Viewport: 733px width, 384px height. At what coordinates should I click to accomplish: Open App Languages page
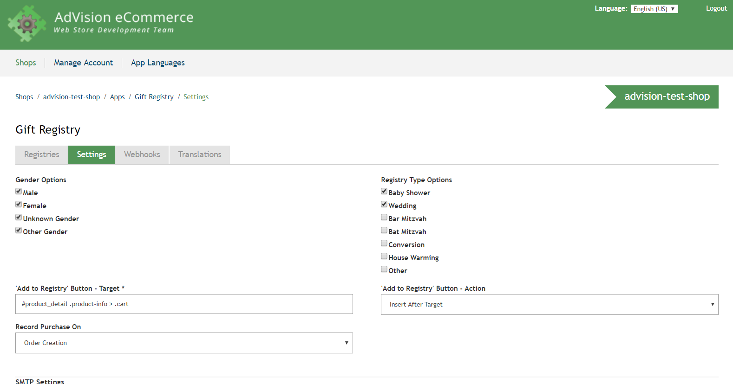tap(157, 63)
